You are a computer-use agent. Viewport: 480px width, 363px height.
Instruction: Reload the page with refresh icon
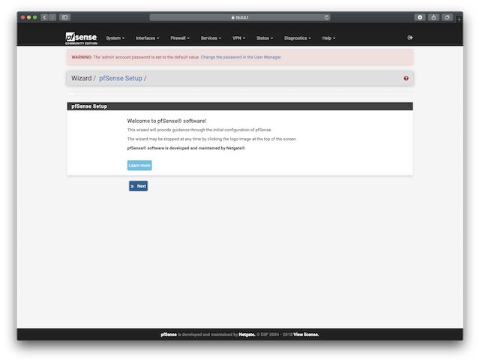(x=326, y=17)
